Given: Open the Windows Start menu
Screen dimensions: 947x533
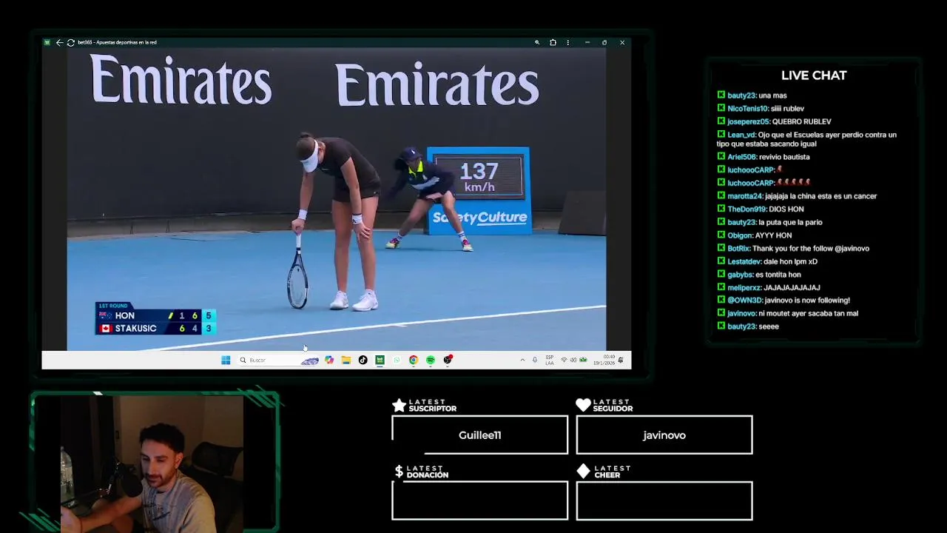Looking at the screenshot, I should click(226, 360).
